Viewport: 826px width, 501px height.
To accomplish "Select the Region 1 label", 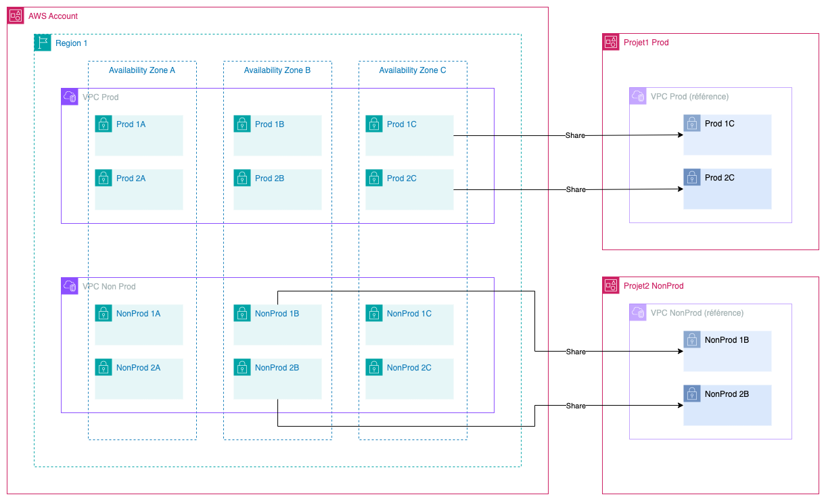I will coord(72,43).
